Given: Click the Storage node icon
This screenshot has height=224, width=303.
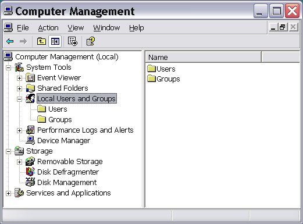Looking at the screenshot, I should point(19,151).
